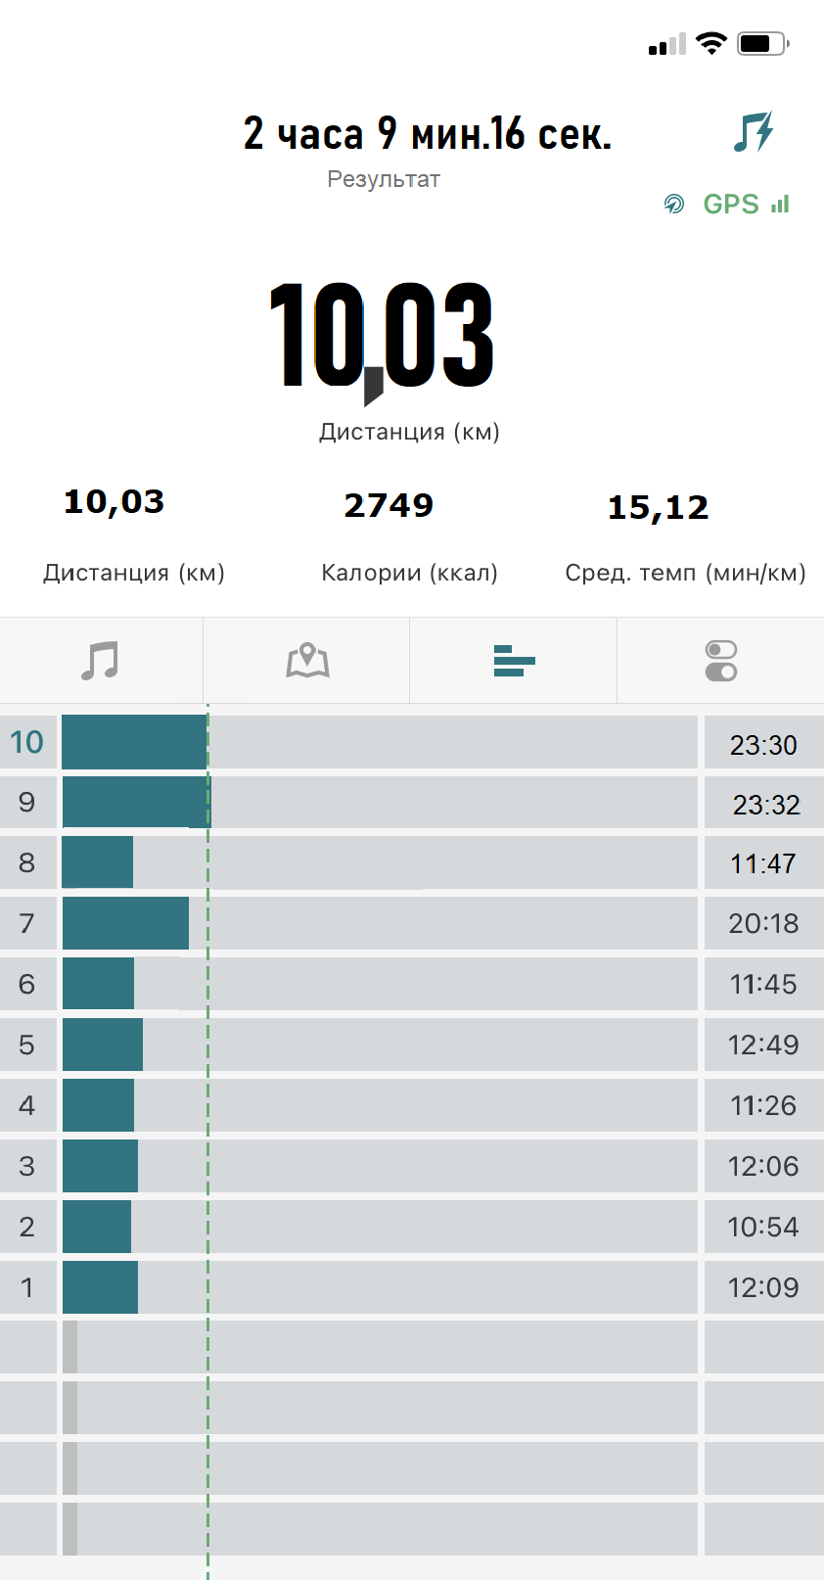Image resolution: width=824 pixels, height=1580 pixels.
Task: Select the splits bar chart tab
Action: 514,661
